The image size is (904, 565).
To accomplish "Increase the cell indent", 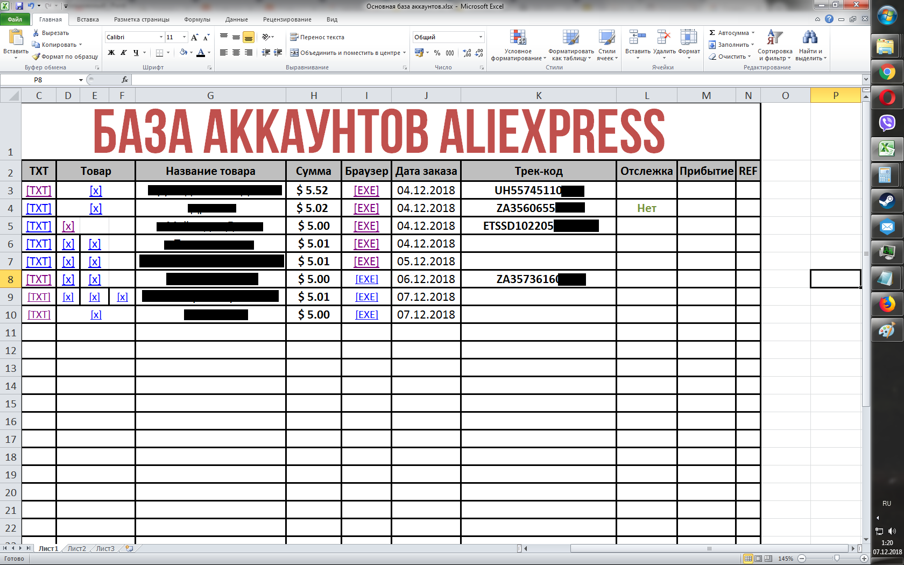I will pyautogui.click(x=278, y=53).
